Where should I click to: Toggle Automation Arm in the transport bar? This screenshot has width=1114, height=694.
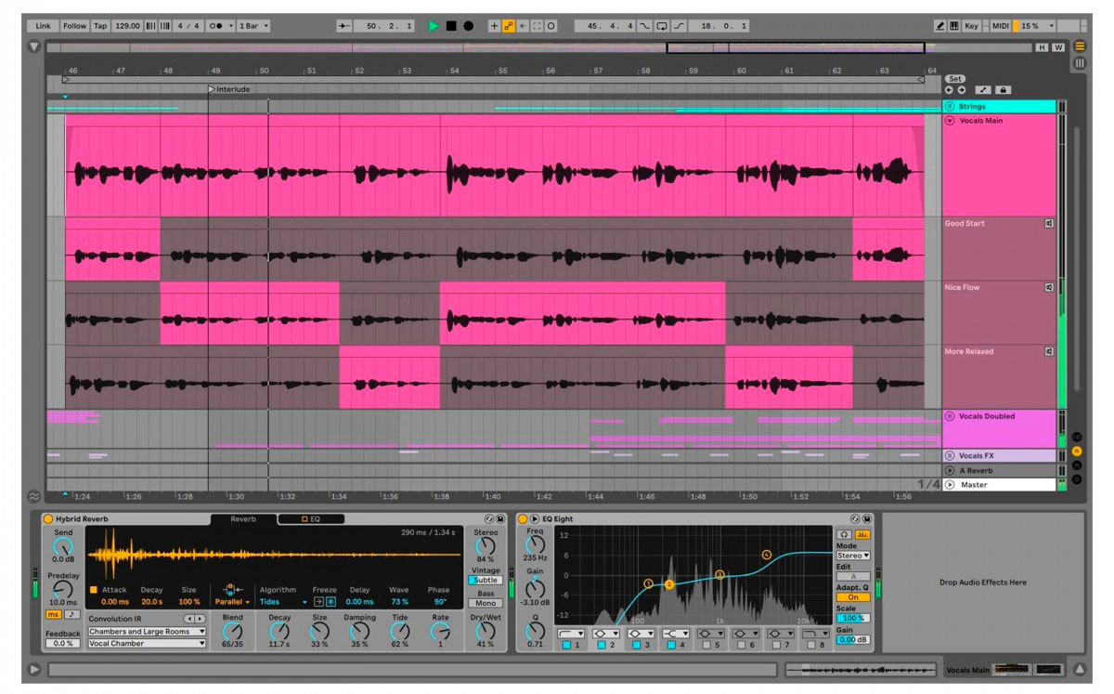point(509,26)
